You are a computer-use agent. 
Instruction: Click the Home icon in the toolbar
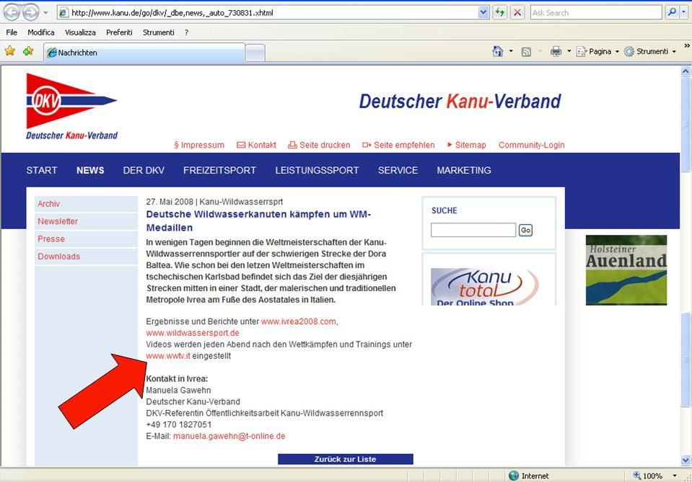pyautogui.click(x=497, y=52)
